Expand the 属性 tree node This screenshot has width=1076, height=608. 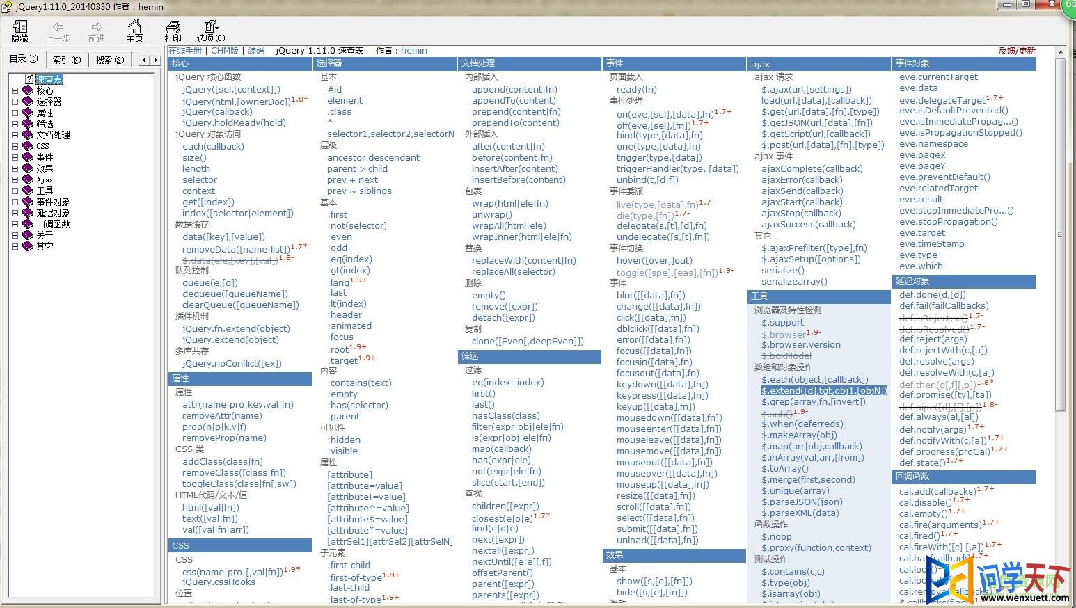(x=15, y=113)
